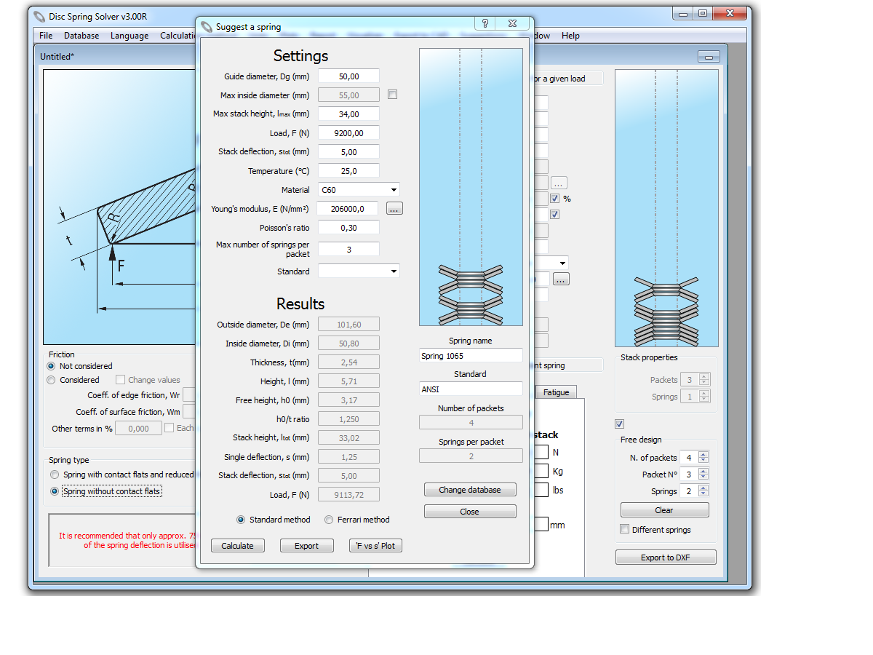Adjust the Packet N° stepper

coord(703,475)
